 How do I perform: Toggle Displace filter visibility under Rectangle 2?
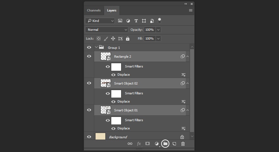point(113,75)
